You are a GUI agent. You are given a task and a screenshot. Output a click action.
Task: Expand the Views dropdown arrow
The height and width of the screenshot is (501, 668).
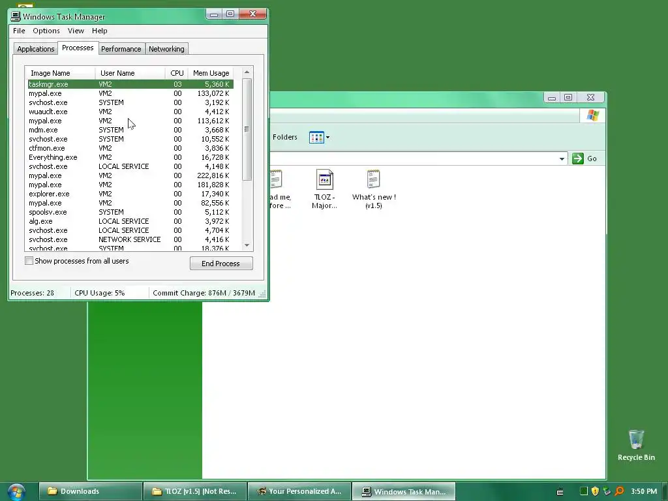(327, 137)
